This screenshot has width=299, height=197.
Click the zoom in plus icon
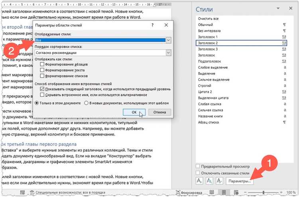point(281,192)
